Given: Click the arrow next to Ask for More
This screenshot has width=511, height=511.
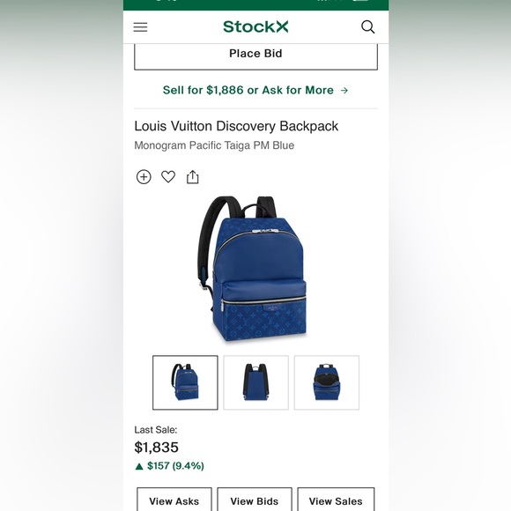Looking at the screenshot, I should [x=344, y=90].
